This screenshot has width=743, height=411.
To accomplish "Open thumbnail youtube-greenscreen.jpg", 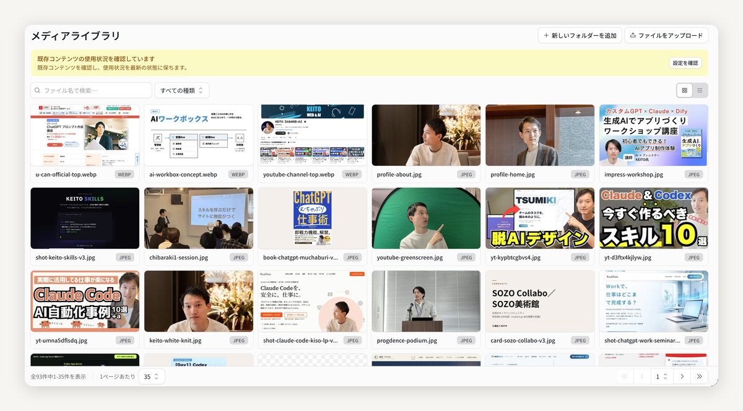I will coord(426,218).
